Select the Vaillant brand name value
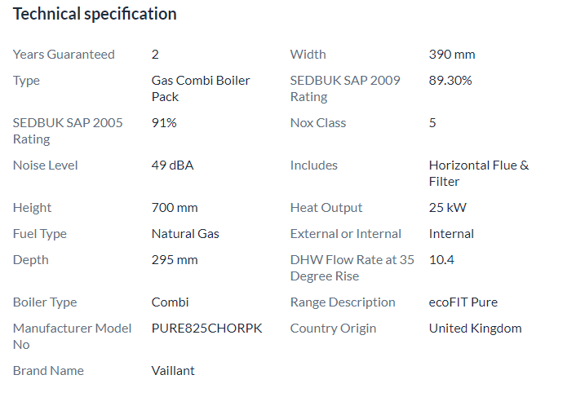This screenshot has width=585, height=397. (x=173, y=371)
